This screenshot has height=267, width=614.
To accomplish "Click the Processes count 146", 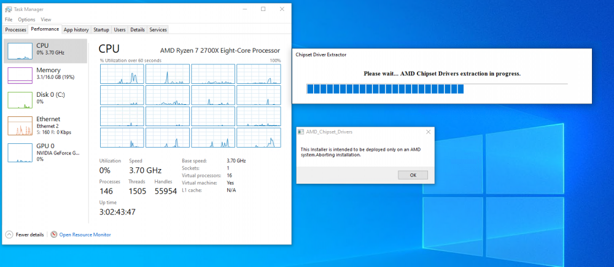I will click(106, 191).
